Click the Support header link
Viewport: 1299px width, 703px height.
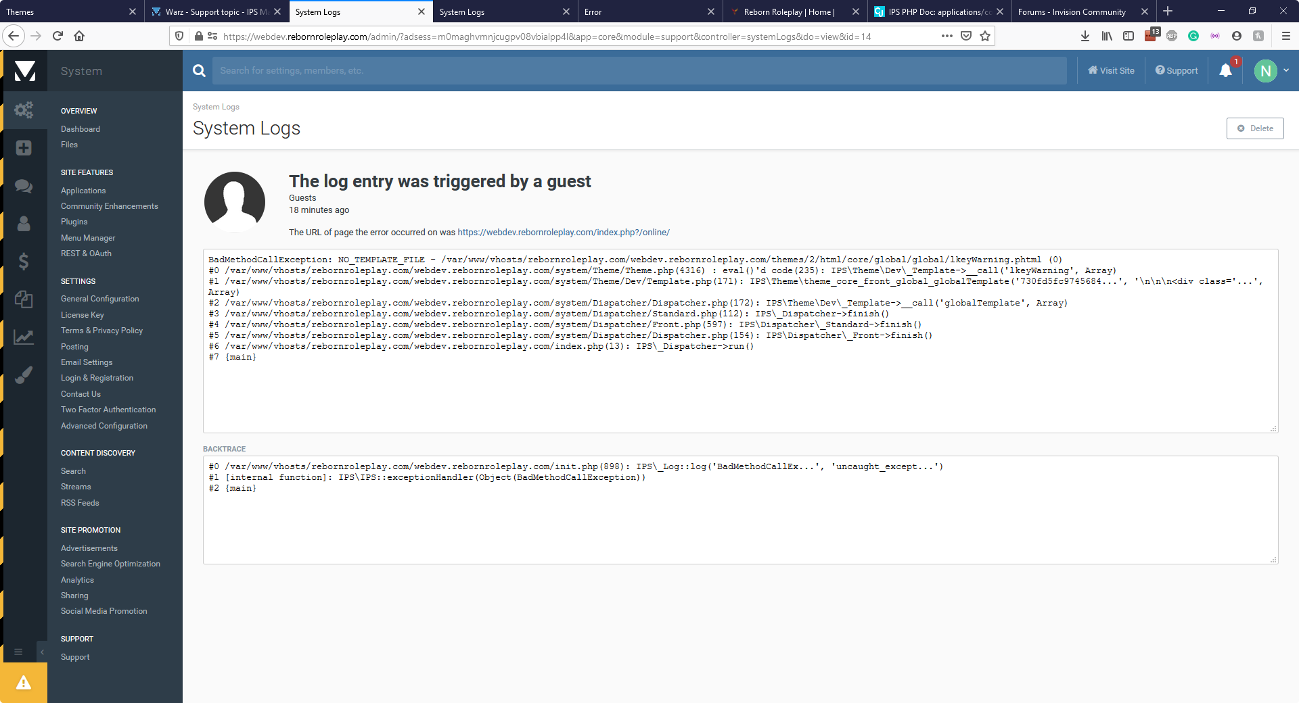[x=1177, y=70]
